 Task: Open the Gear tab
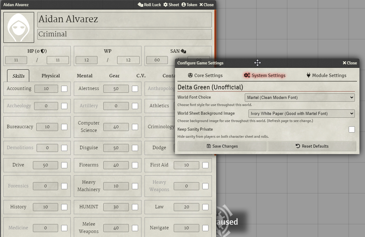tap(114, 76)
